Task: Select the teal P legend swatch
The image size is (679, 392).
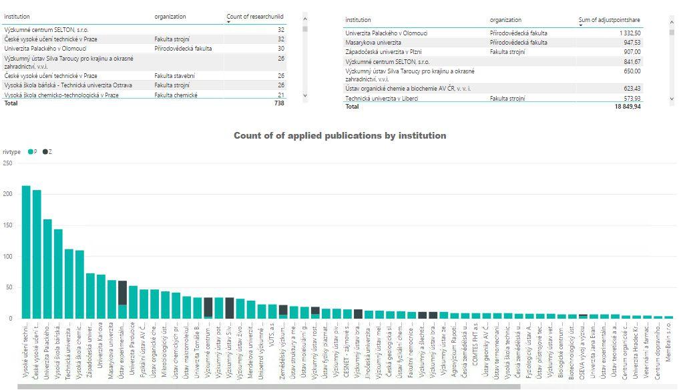Action: click(31, 152)
